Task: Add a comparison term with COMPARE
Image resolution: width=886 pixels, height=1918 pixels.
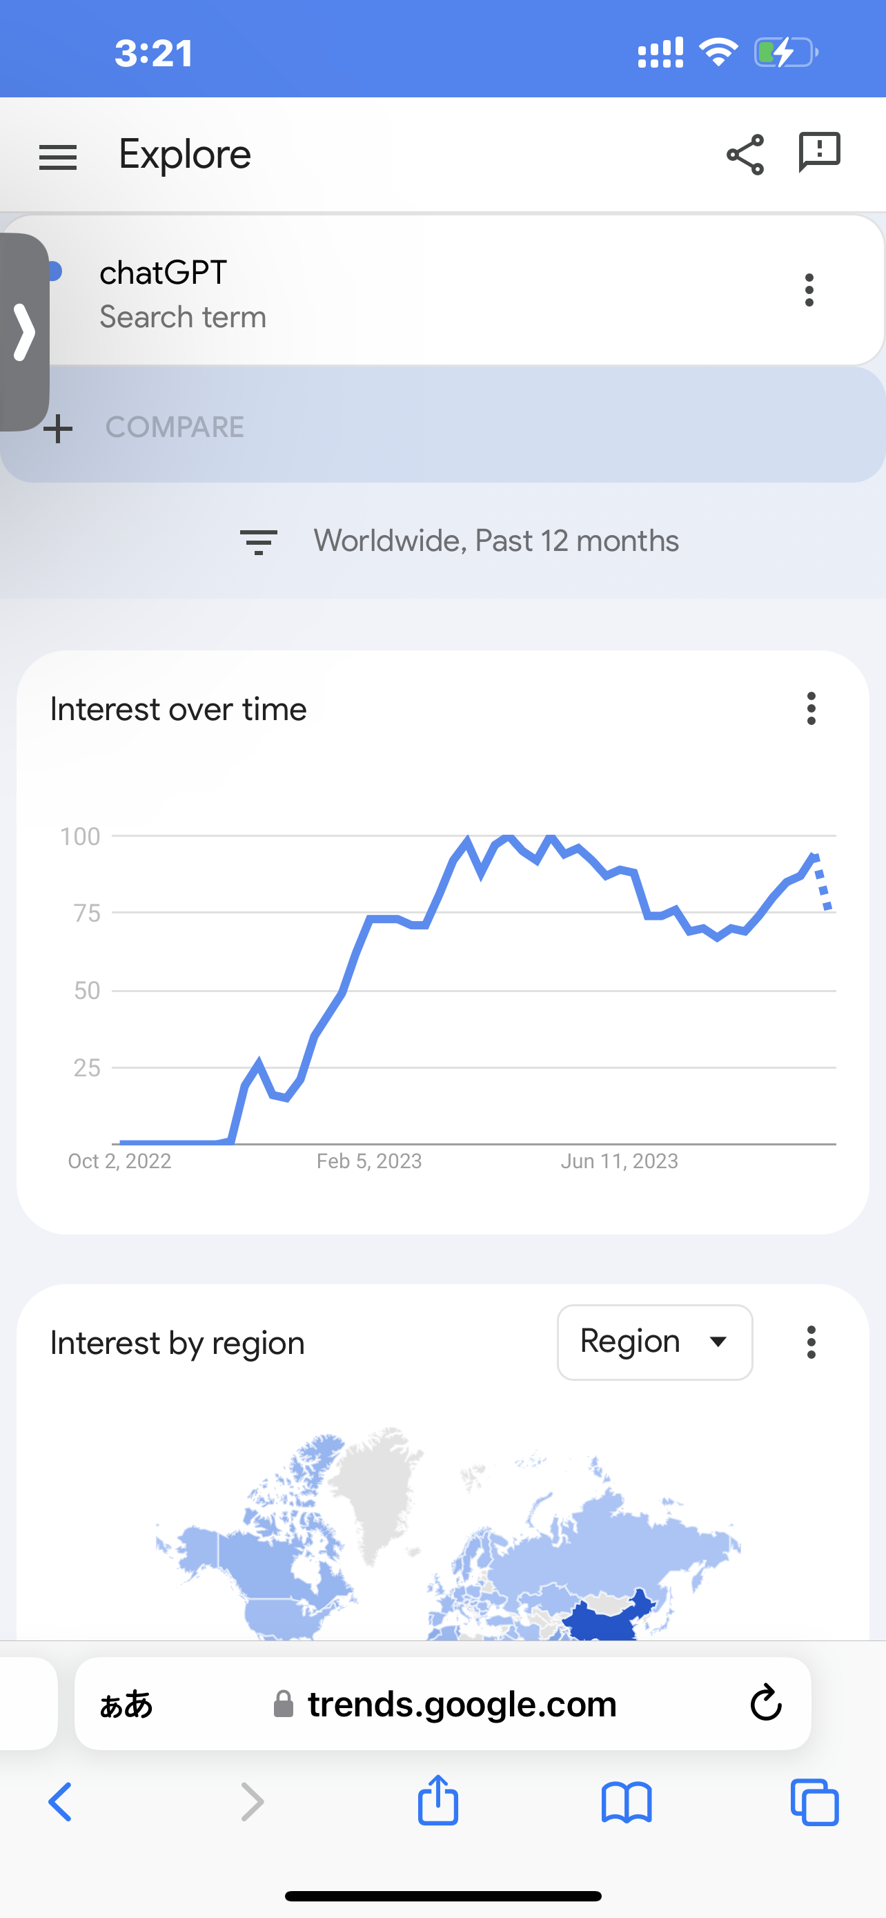Action: point(144,427)
